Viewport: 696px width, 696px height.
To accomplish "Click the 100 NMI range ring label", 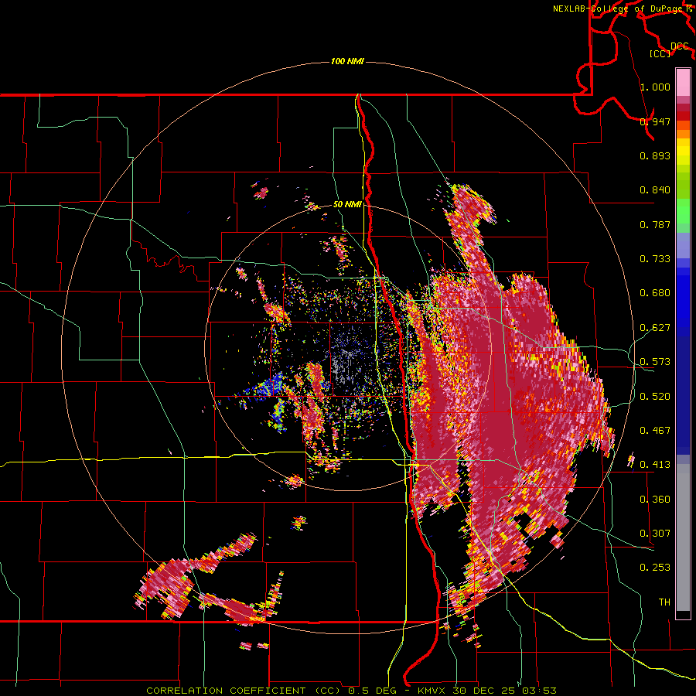I will (x=347, y=61).
